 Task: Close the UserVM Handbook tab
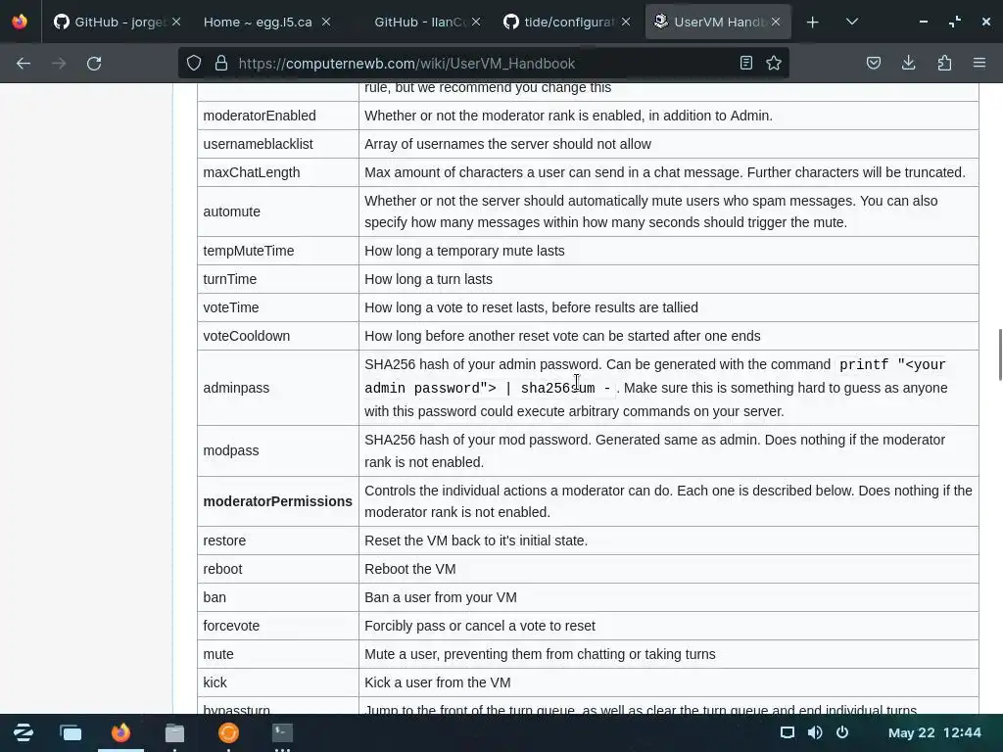[x=776, y=22]
